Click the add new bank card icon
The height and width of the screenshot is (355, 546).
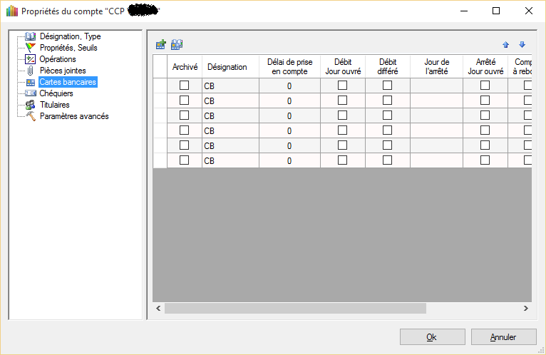click(161, 44)
